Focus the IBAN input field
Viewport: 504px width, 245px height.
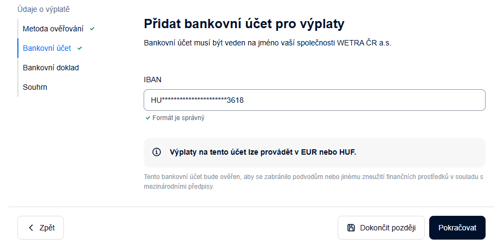coord(314,100)
